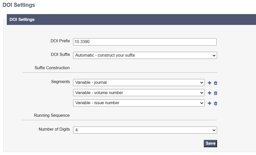Click the Number of Digits label

(x=54, y=129)
